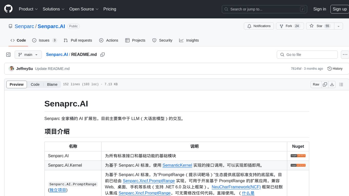
Task: Star the repository
Action: 320,26
